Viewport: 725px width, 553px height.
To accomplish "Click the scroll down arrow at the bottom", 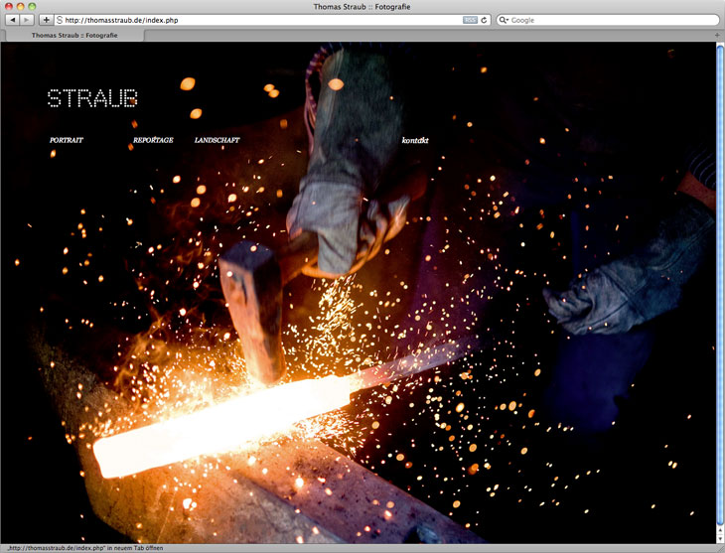I will click(x=720, y=539).
